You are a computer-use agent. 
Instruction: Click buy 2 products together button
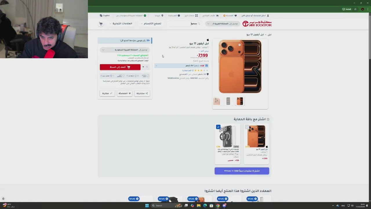[242, 171]
